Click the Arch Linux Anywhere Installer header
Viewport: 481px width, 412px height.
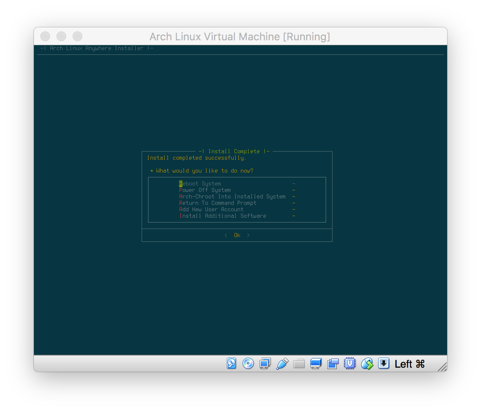(x=96, y=48)
